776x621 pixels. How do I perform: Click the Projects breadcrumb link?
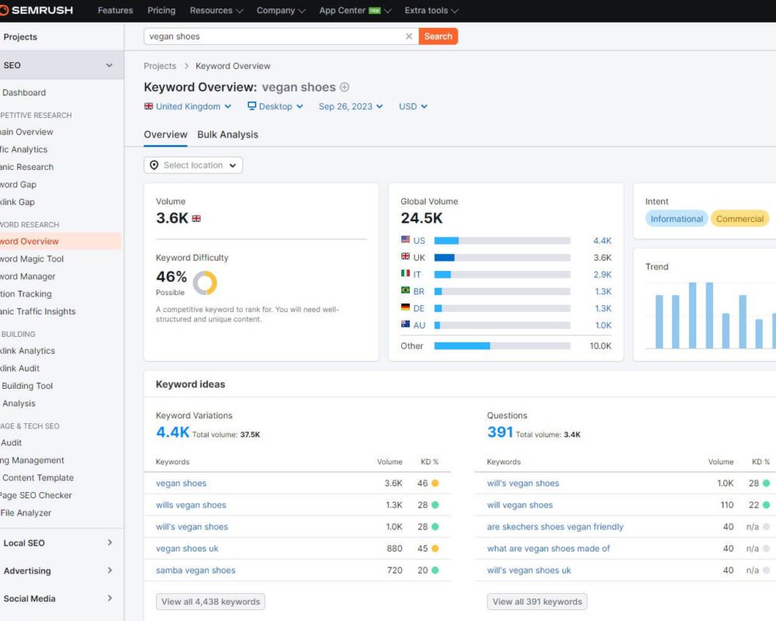pos(160,66)
